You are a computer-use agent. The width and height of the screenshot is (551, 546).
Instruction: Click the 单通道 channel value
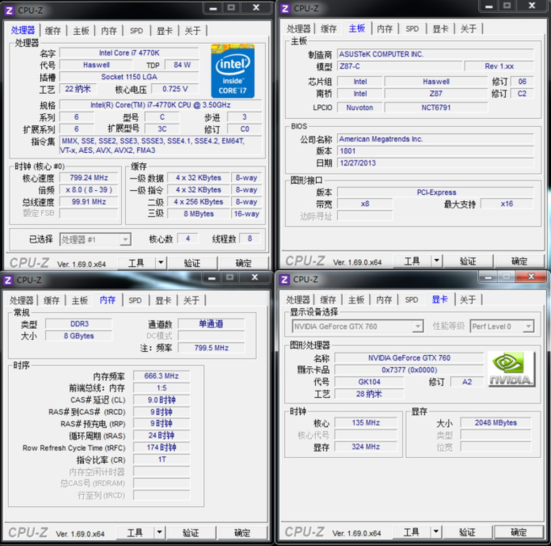coord(211,324)
